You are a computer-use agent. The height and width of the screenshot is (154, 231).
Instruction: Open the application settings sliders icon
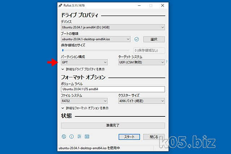79,137
